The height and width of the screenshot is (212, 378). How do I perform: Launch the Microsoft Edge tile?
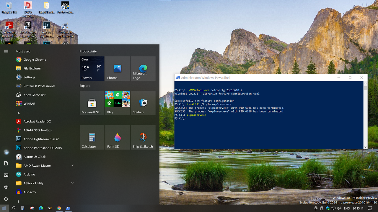point(143,69)
